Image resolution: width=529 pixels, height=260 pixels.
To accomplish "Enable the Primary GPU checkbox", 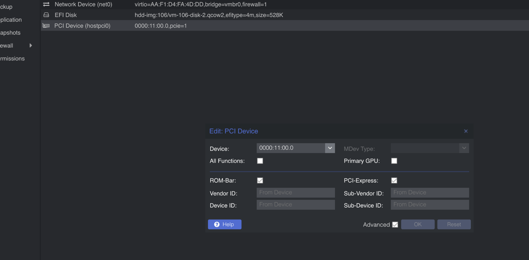I will click(x=394, y=161).
